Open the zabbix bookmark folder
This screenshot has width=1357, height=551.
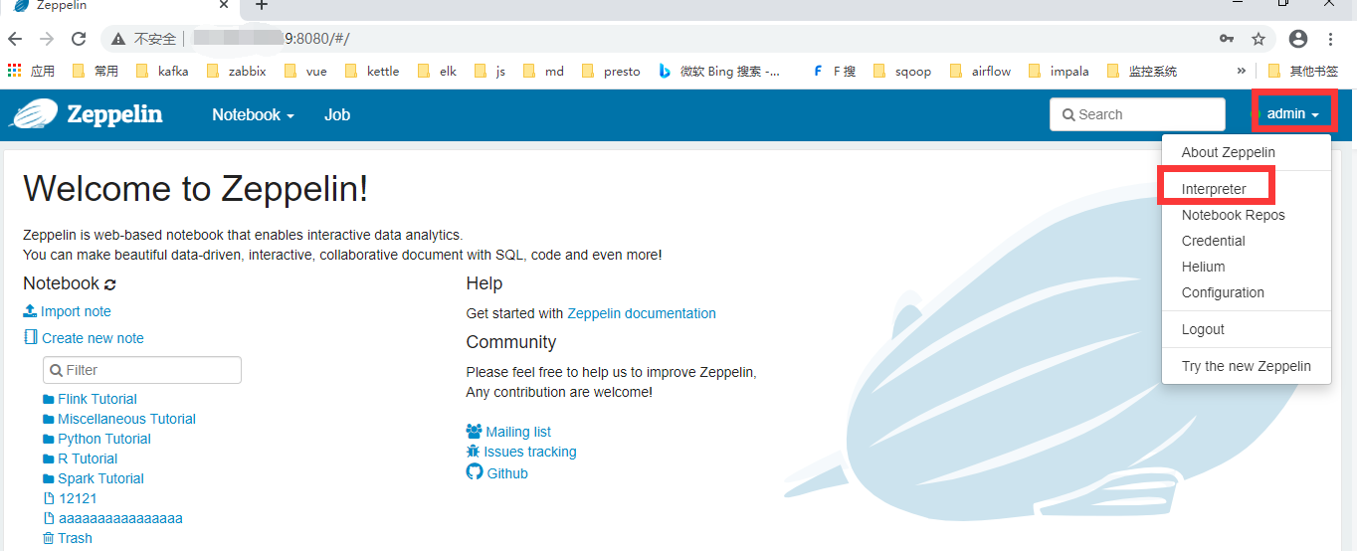tap(236, 71)
